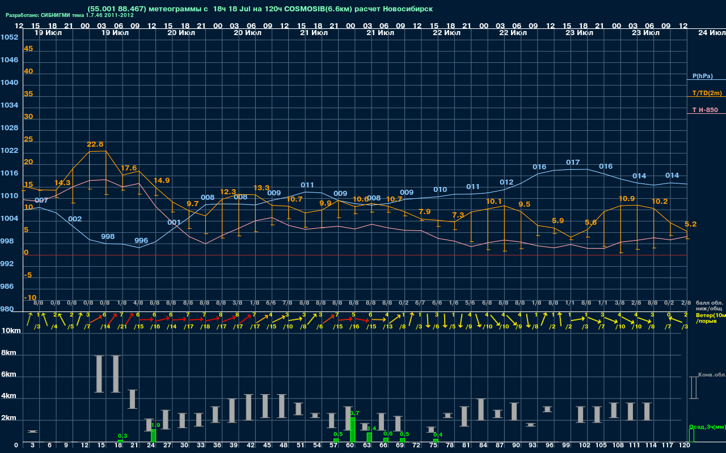Click the 7.9 temperature value

[424, 212]
